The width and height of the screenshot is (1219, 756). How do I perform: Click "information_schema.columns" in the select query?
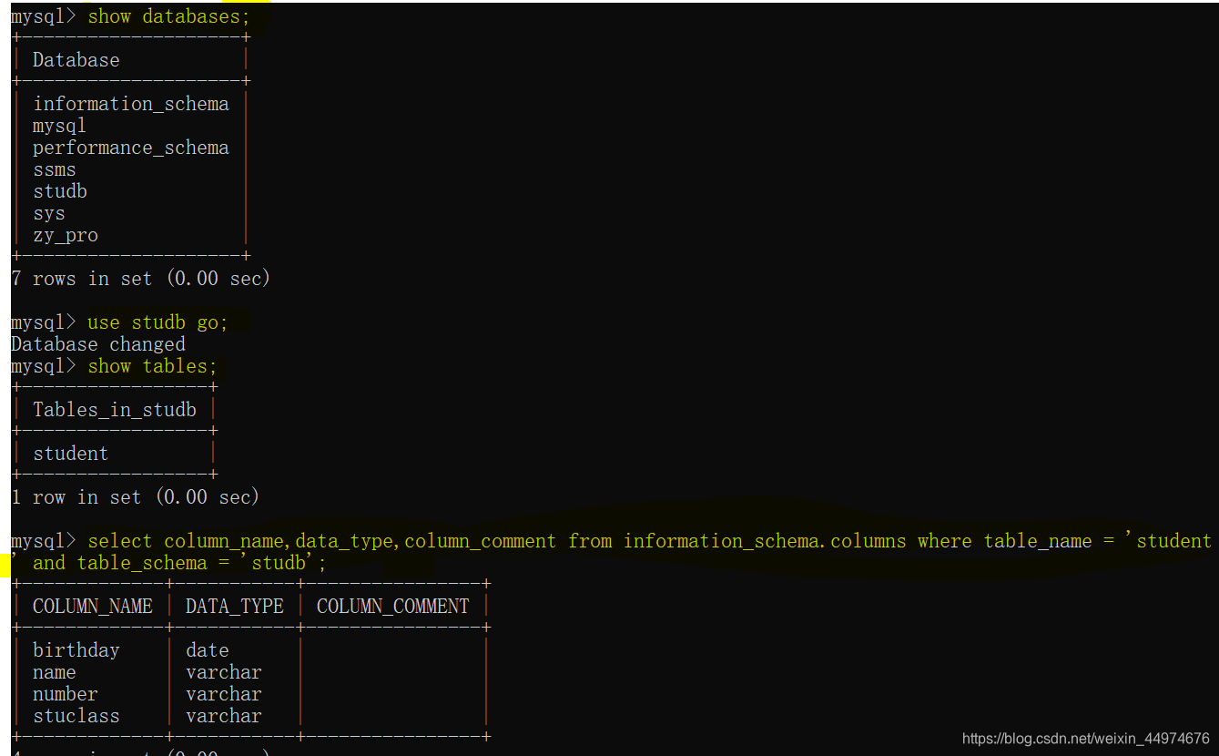[765, 541]
